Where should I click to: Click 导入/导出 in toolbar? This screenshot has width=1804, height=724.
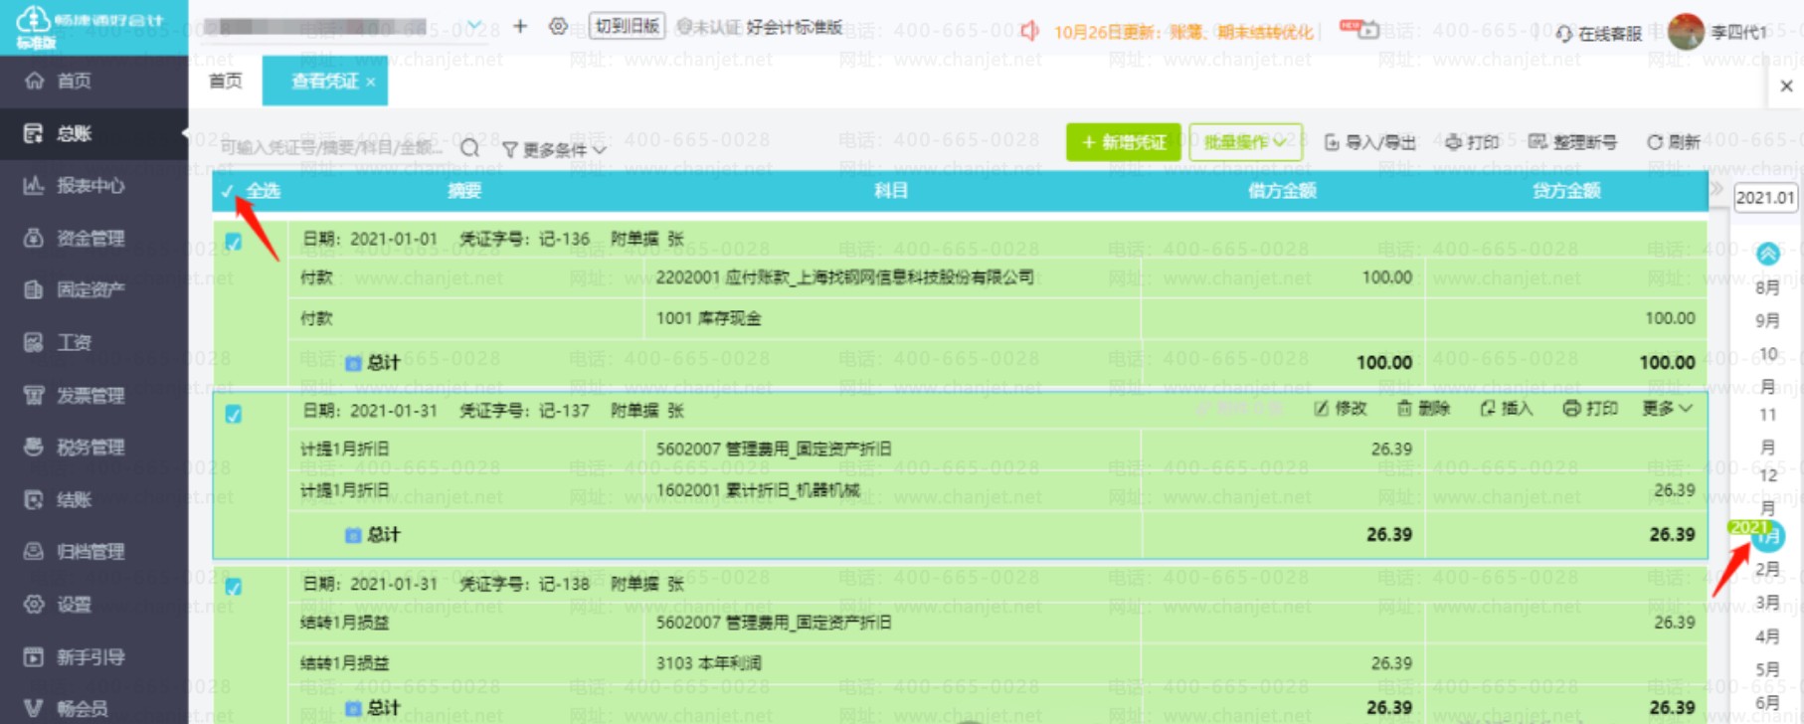(1369, 142)
